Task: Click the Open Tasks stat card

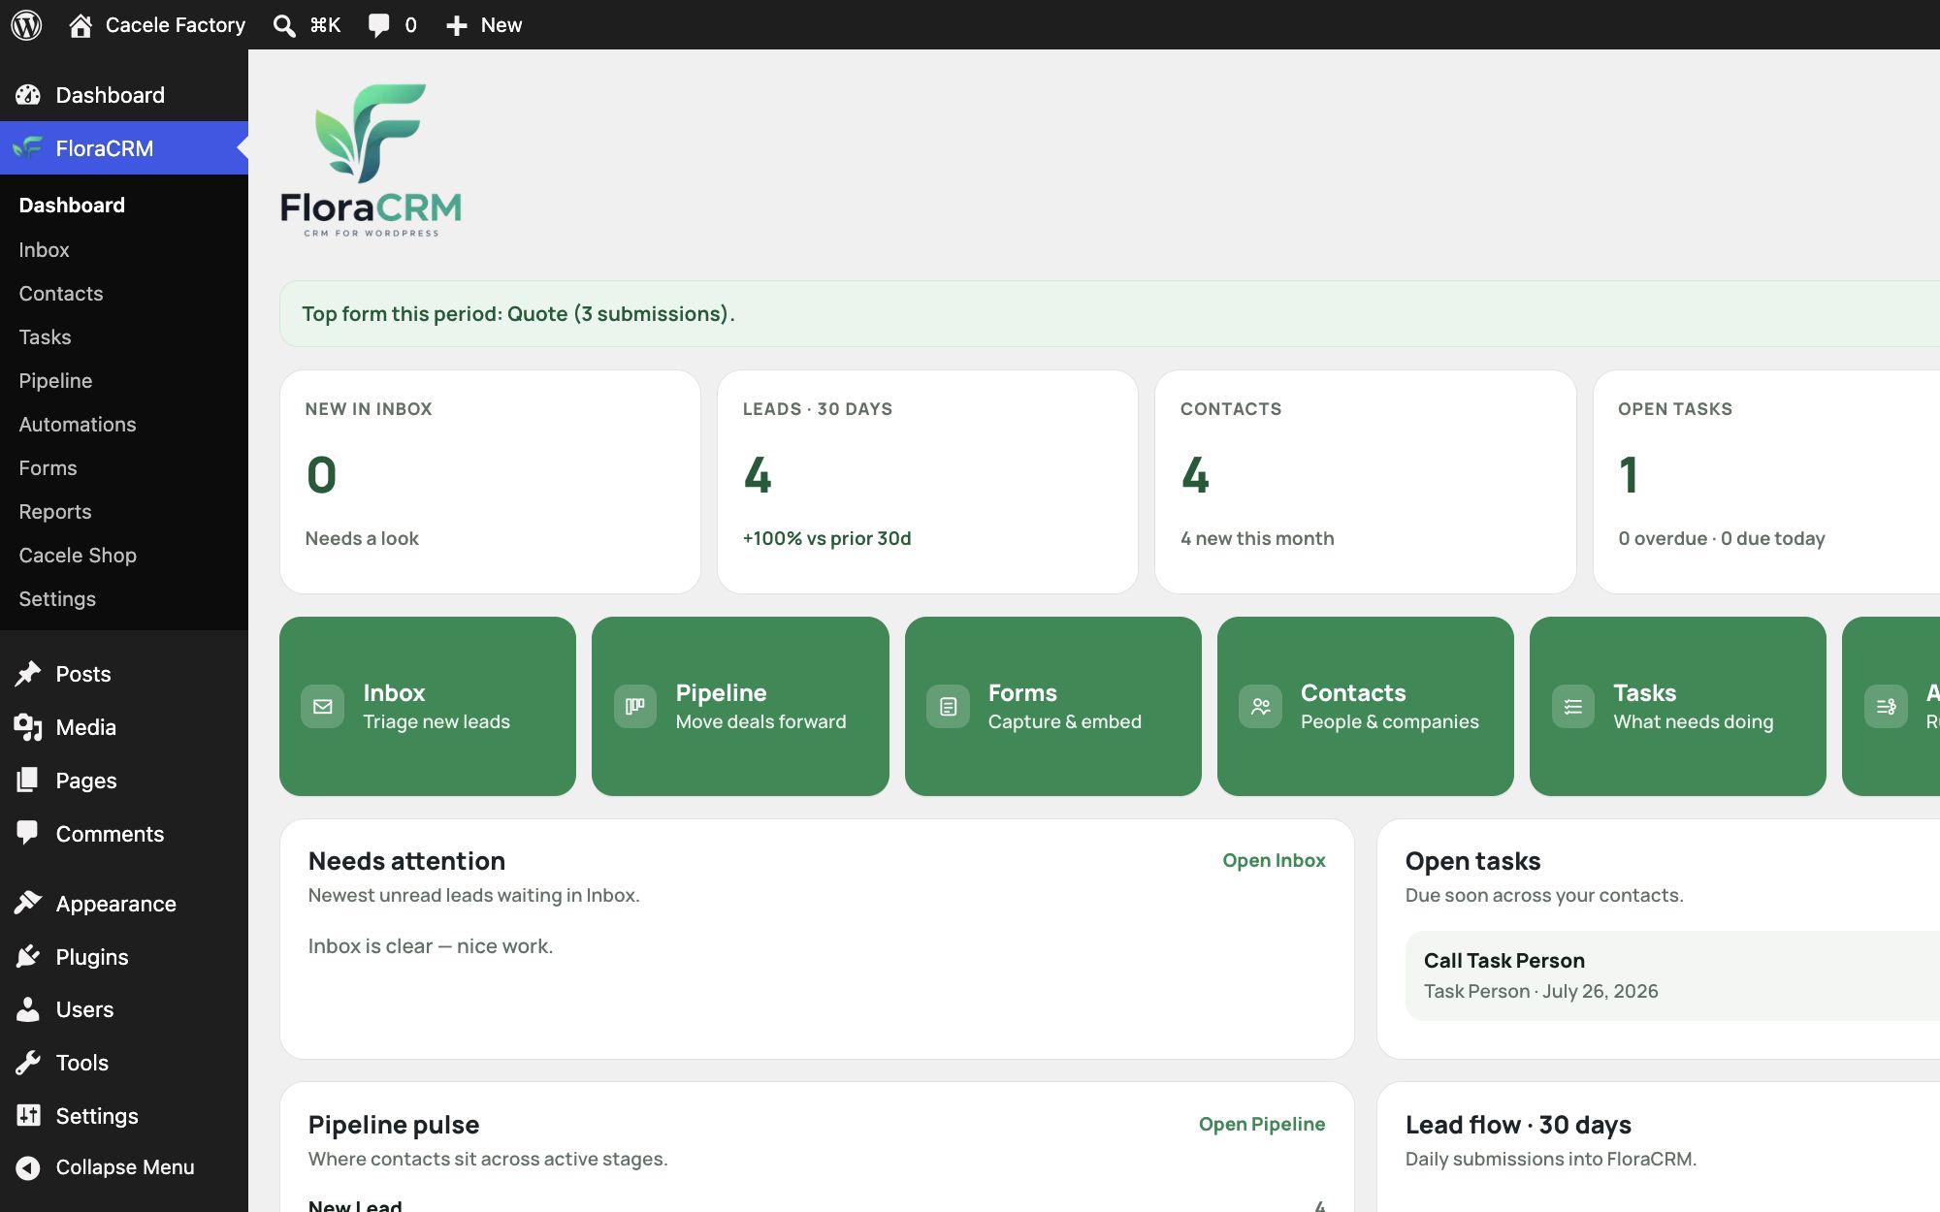Action: point(1766,482)
